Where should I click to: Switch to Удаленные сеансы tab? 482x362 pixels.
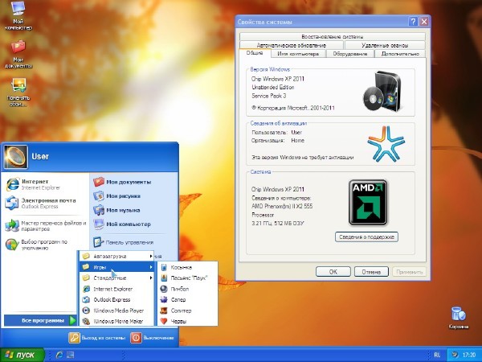385,45
